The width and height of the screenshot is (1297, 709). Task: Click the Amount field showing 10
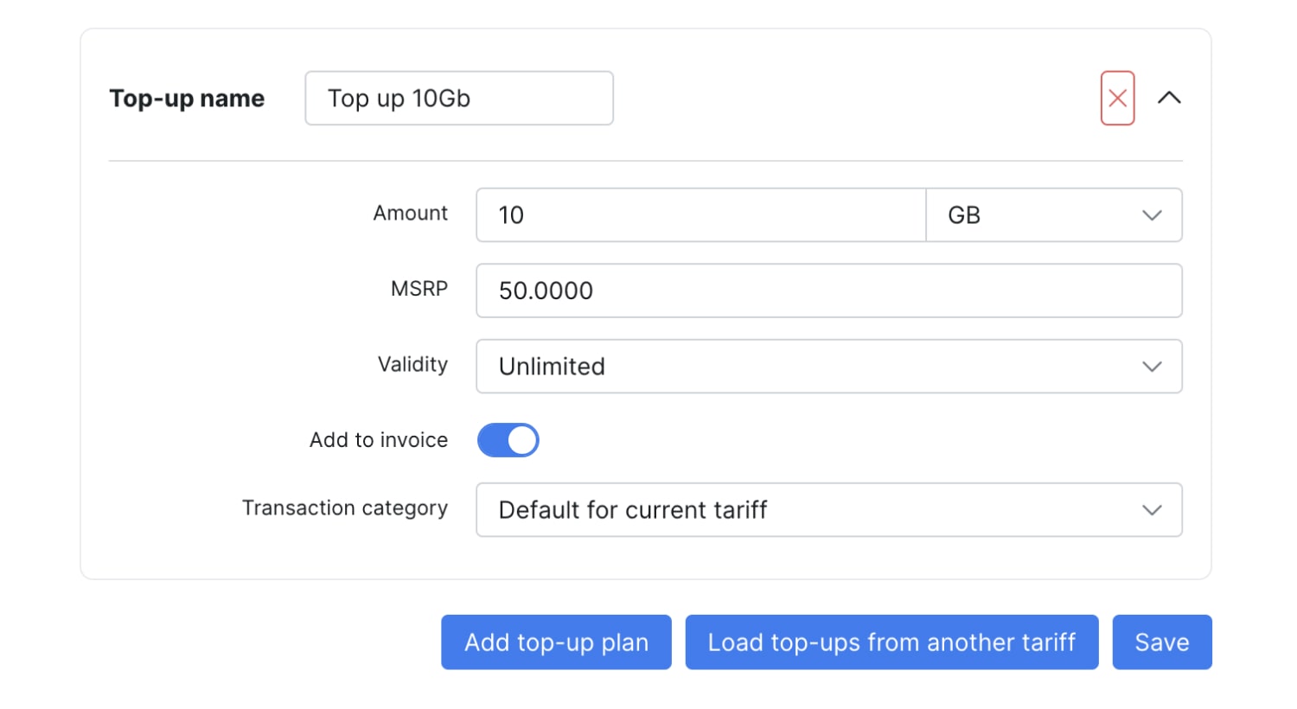pyautogui.click(x=700, y=215)
